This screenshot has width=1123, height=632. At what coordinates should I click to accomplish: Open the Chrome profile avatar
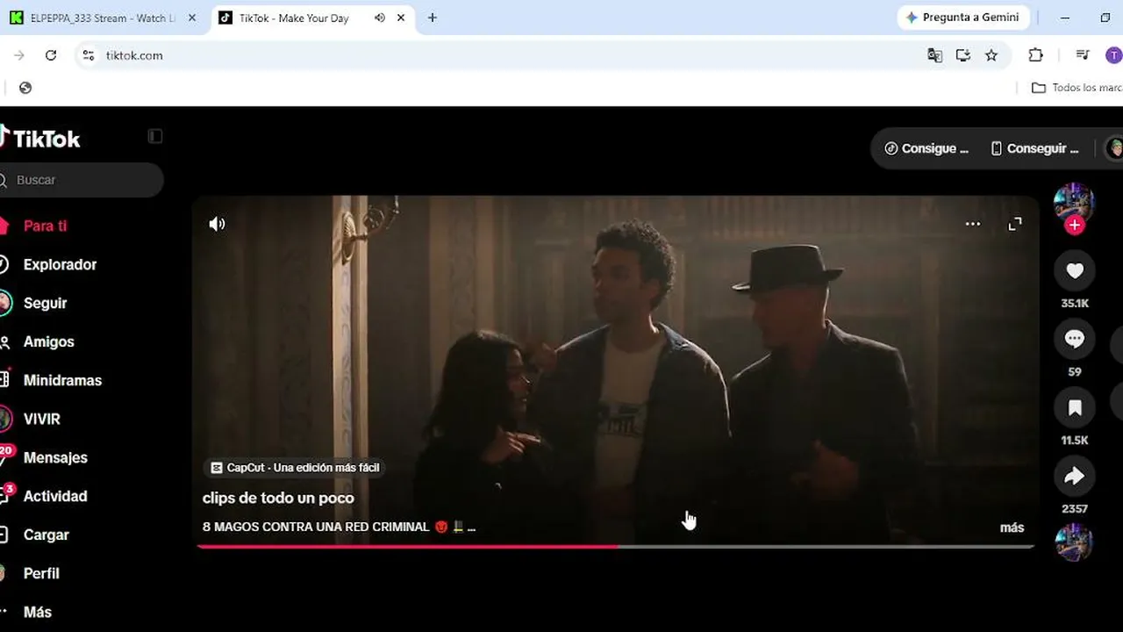click(1113, 55)
